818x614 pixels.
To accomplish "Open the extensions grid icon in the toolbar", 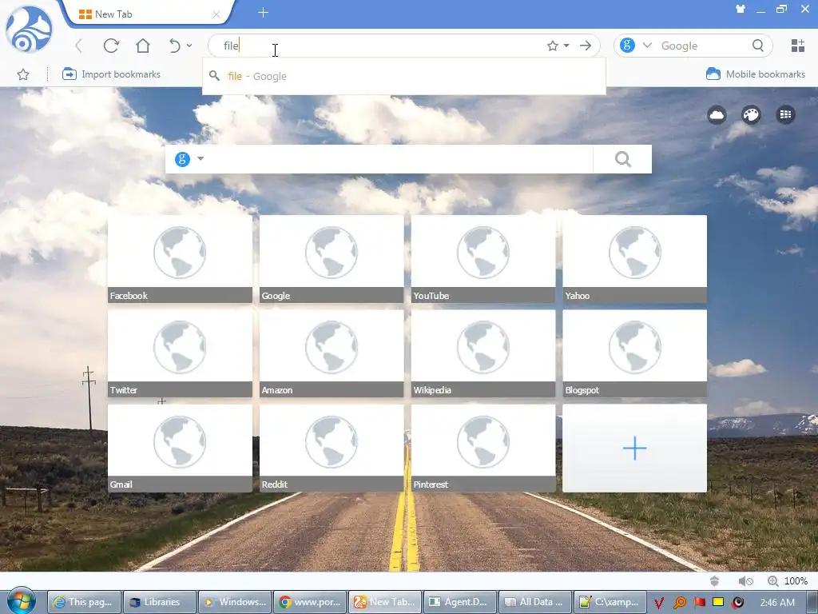I will [x=798, y=46].
